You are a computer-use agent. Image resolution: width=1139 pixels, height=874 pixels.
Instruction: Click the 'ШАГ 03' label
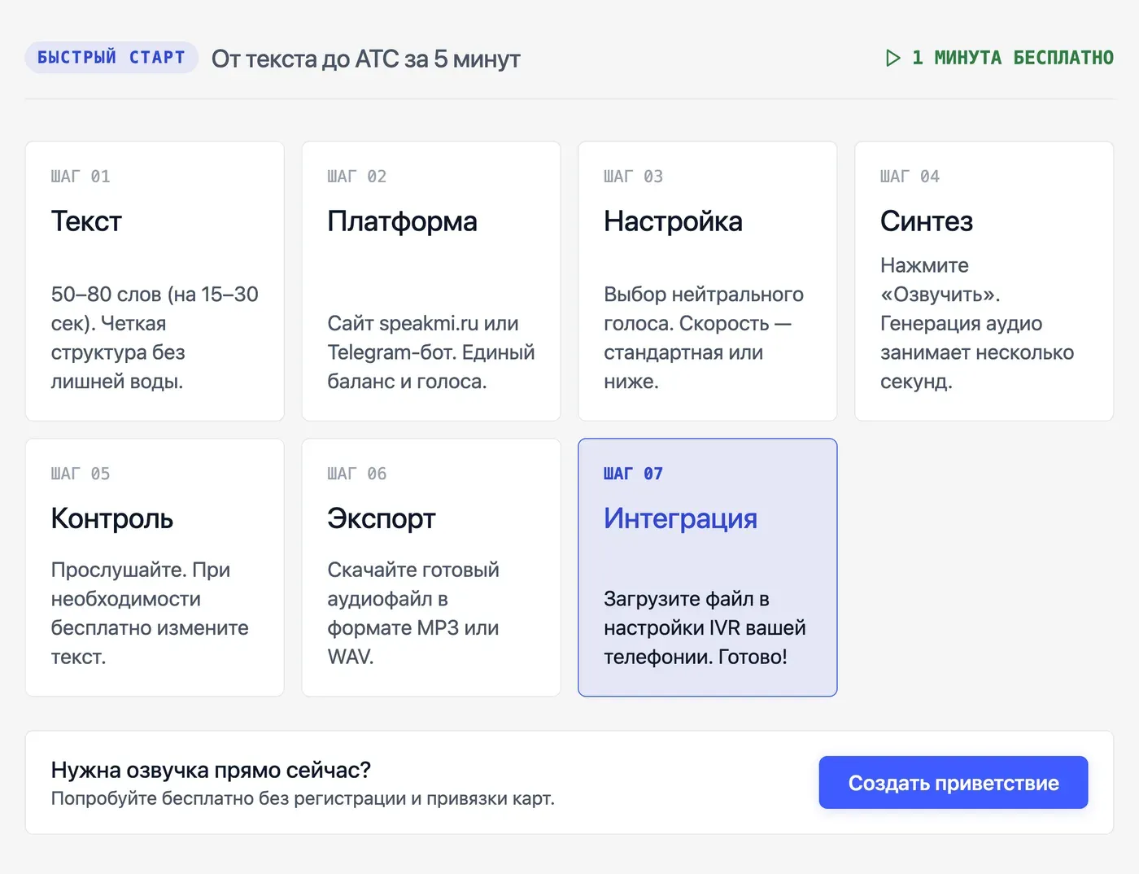[x=634, y=177]
